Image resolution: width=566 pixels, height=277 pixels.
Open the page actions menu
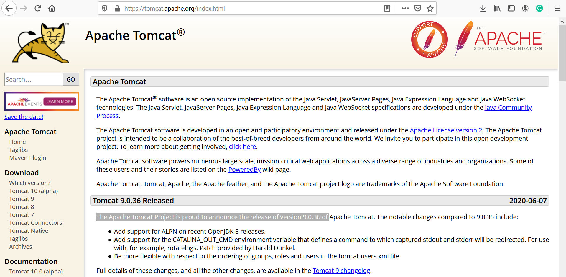pyautogui.click(x=405, y=8)
